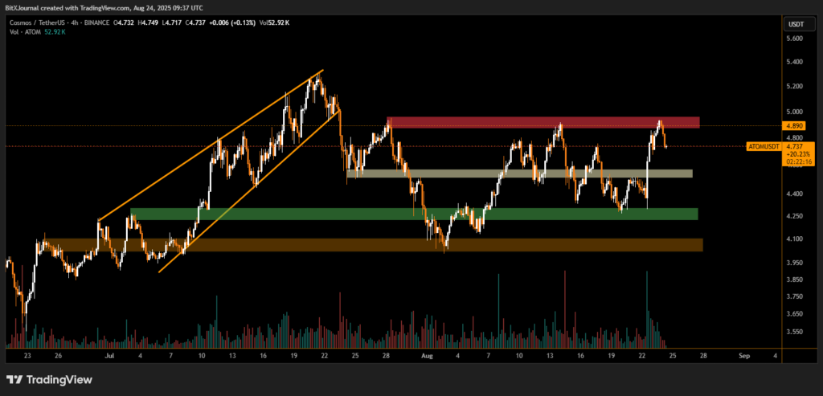Screen dimensions: 823x396
Task: Select the red resistance zone rectangle
Action: coord(543,122)
